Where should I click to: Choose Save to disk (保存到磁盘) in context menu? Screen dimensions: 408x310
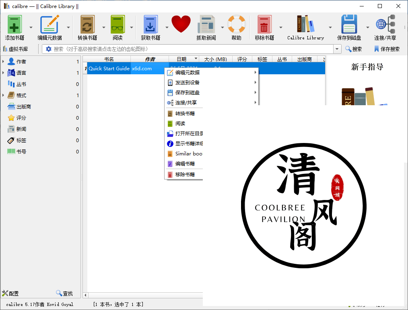click(x=212, y=92)
